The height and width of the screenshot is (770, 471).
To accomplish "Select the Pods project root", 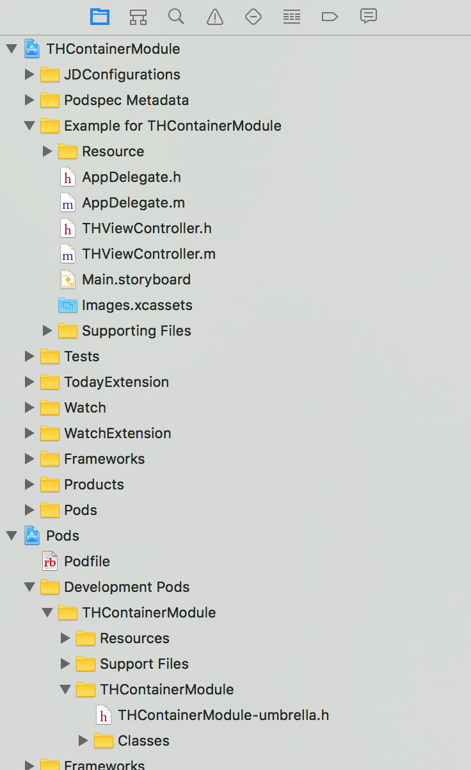I will (x=63, y=536).
